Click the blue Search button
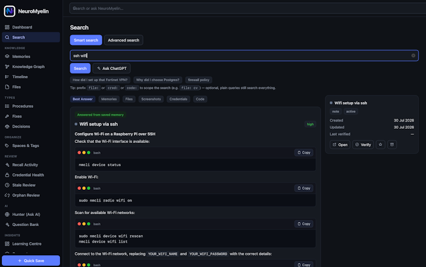Screen dimensions: 426x267 pos(80,68)
